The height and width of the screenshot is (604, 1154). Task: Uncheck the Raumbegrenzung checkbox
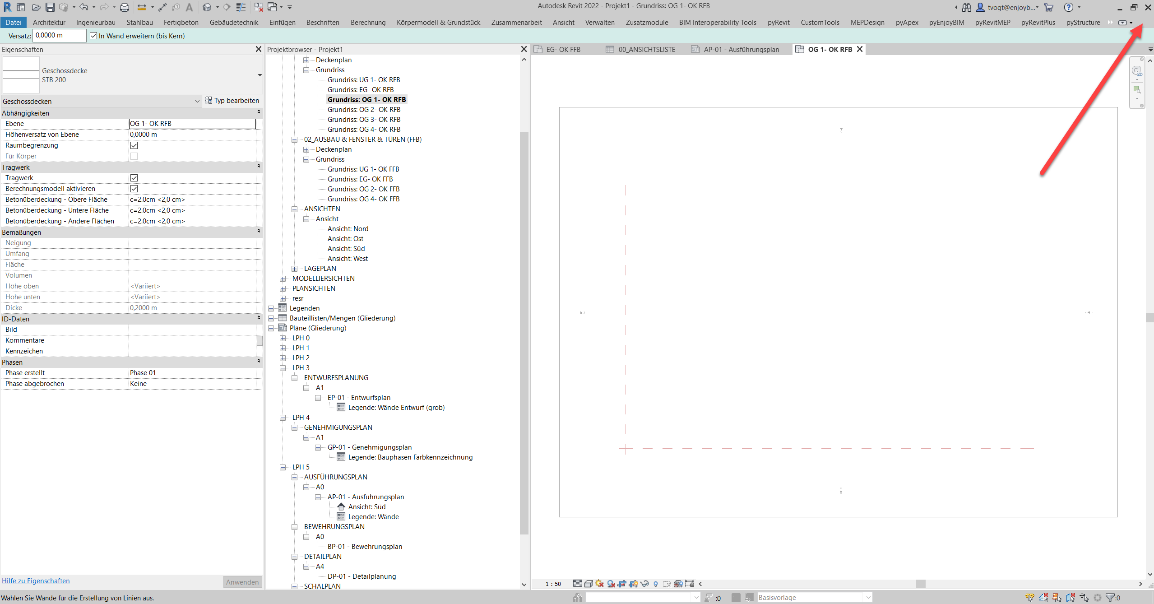tap(134, 145)
